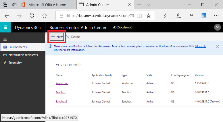
Task: Click the Application family column header
Action: [x=102, y=75]
